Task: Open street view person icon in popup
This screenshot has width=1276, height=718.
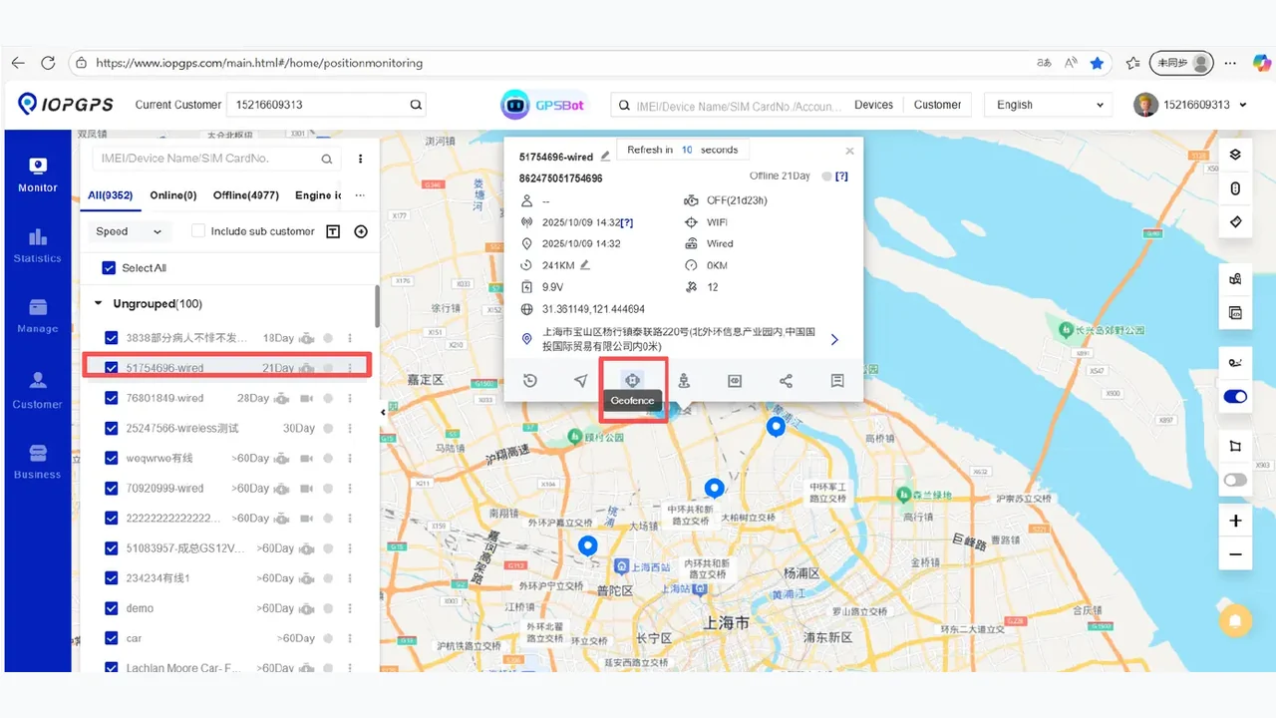Action: [x=684, y=380]
